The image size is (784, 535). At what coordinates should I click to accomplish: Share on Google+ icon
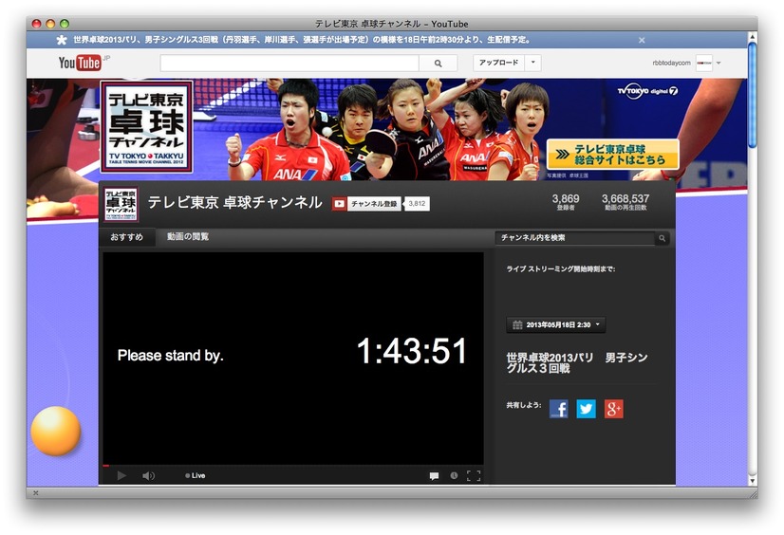coord(614,409)
